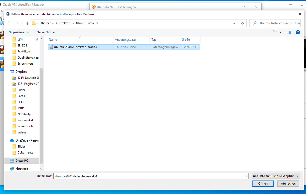Screen dimensions: 306x194
Task: Click Neuer Ordner in toolbar
Action: click(46, 32)
